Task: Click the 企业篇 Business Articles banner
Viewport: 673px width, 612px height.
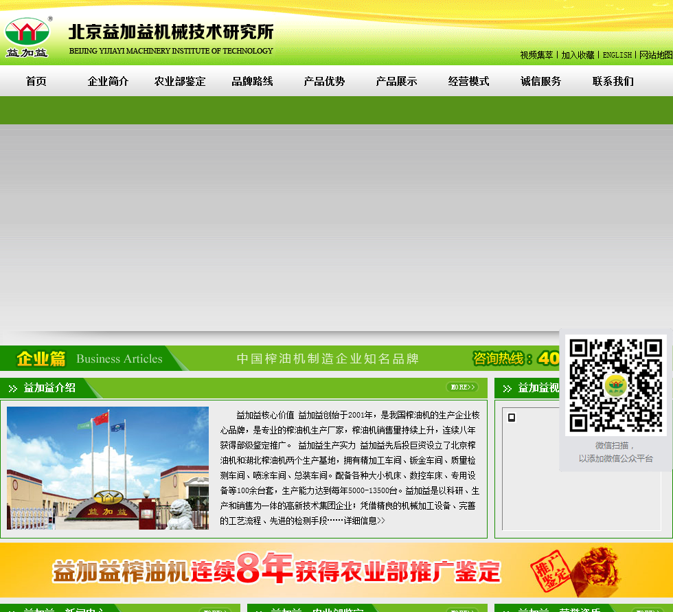Action: [90, 359]
